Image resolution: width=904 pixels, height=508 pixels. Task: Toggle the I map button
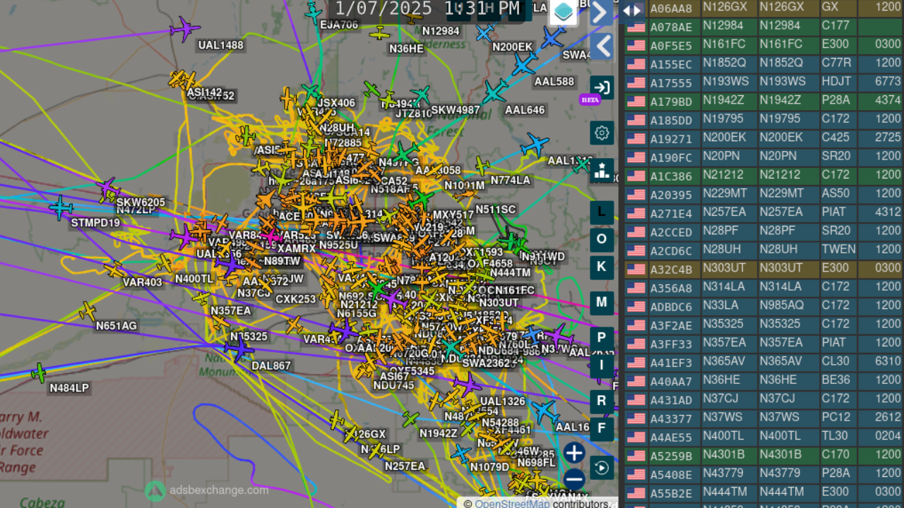(602, 365)
